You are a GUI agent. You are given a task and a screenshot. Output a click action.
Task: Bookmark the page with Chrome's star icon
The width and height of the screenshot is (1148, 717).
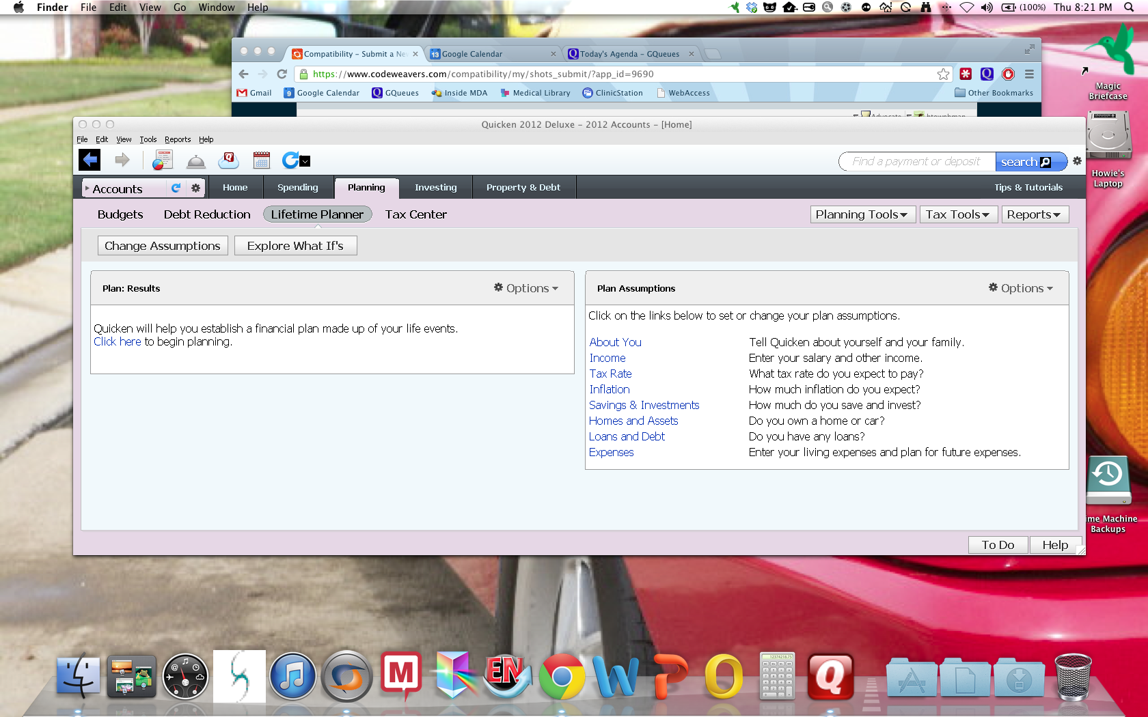(943, 74)
